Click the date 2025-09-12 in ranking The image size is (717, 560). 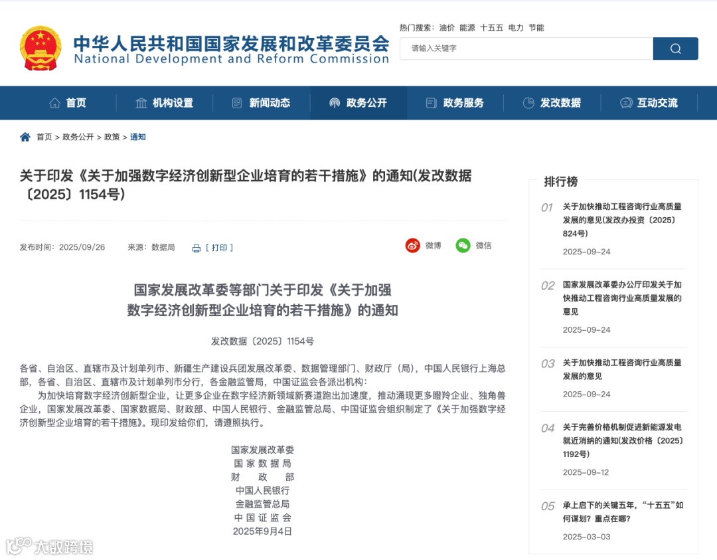(x=586, y=472)
